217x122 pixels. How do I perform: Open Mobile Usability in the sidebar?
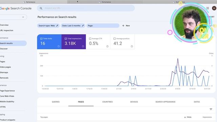click(x=7, y=102)
